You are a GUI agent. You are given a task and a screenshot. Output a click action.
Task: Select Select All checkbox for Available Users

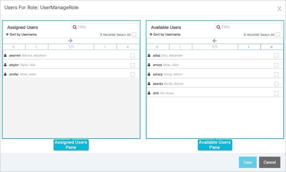pyautogui.click(x=278, y=34)
